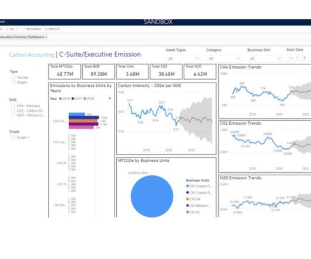
Task: Check the Scope 1 checkbox
Action: [13, 137]
